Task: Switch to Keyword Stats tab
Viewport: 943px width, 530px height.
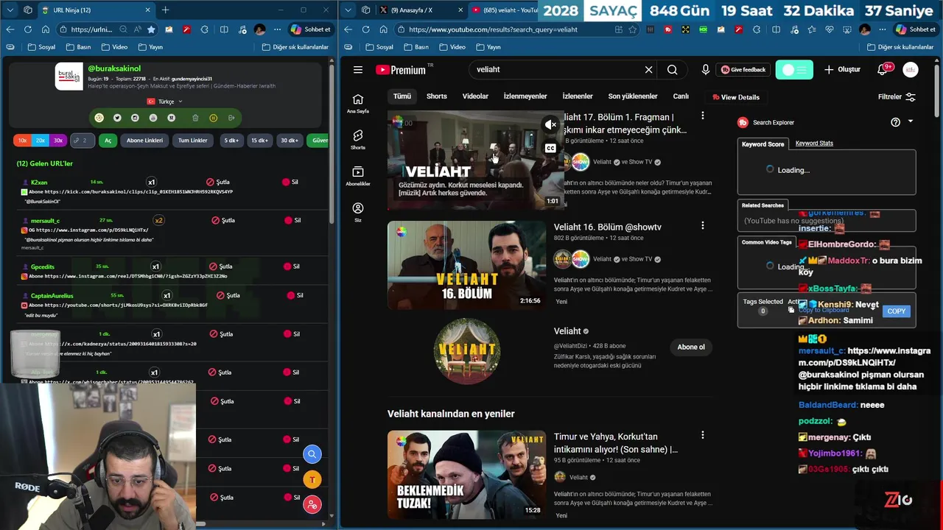Action: coord(814,144)
